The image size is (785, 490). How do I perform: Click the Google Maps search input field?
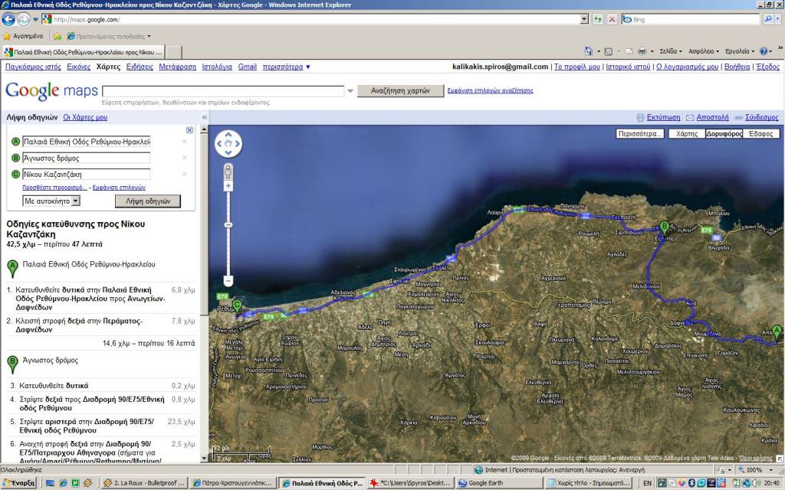point(223,91)
